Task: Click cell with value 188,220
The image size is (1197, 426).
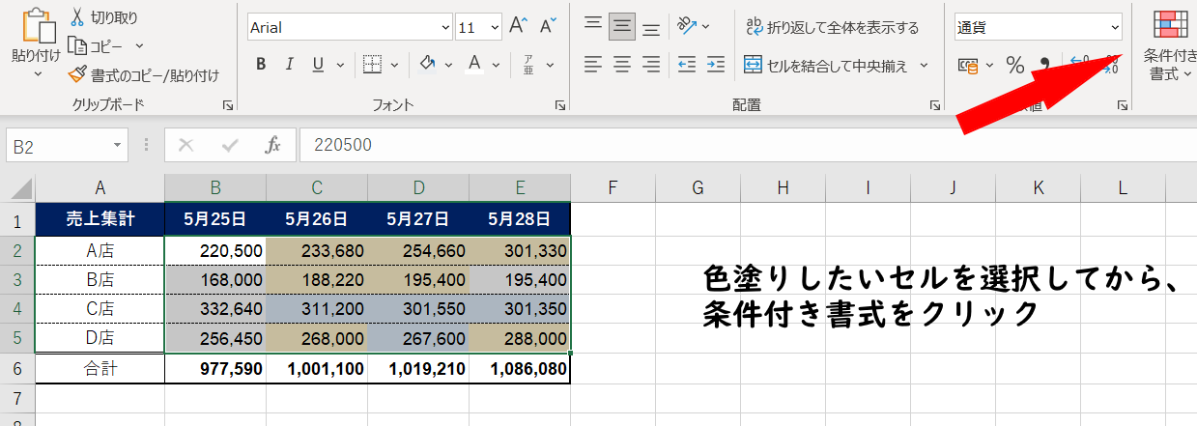Action: [317, 280]
